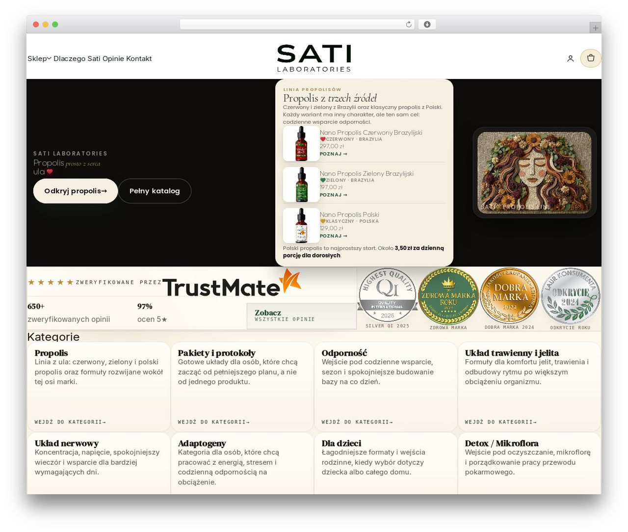Click POZNAJ for Nano Propolis Czerwony
628x532 pixels.
pos(334,154)
